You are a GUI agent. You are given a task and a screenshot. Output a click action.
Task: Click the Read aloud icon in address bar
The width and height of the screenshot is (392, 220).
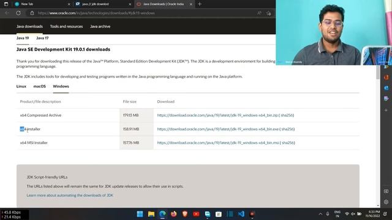point(259,13)
